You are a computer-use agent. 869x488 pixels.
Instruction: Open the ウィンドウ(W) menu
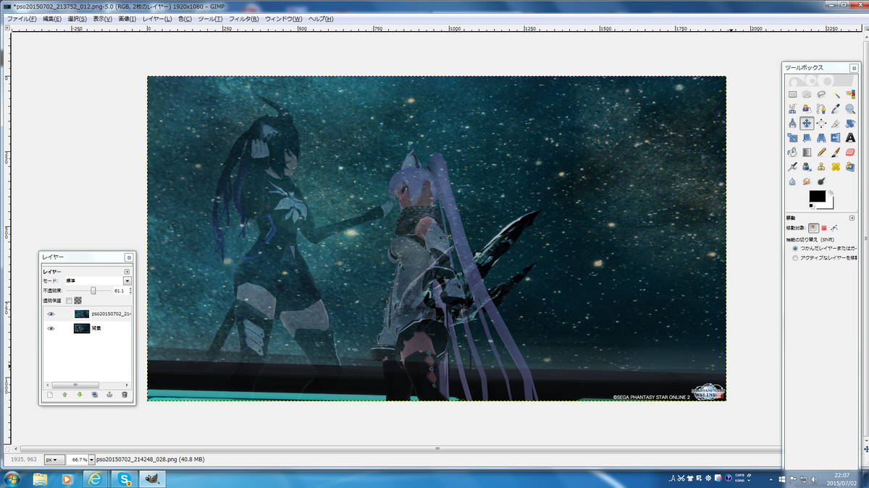coord(283,18)
